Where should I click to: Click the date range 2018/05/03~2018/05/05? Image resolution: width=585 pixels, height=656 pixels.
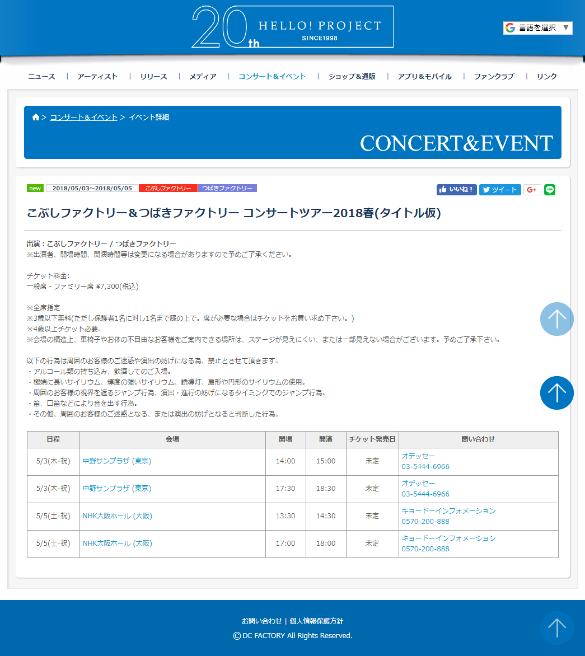coord(92,188)
